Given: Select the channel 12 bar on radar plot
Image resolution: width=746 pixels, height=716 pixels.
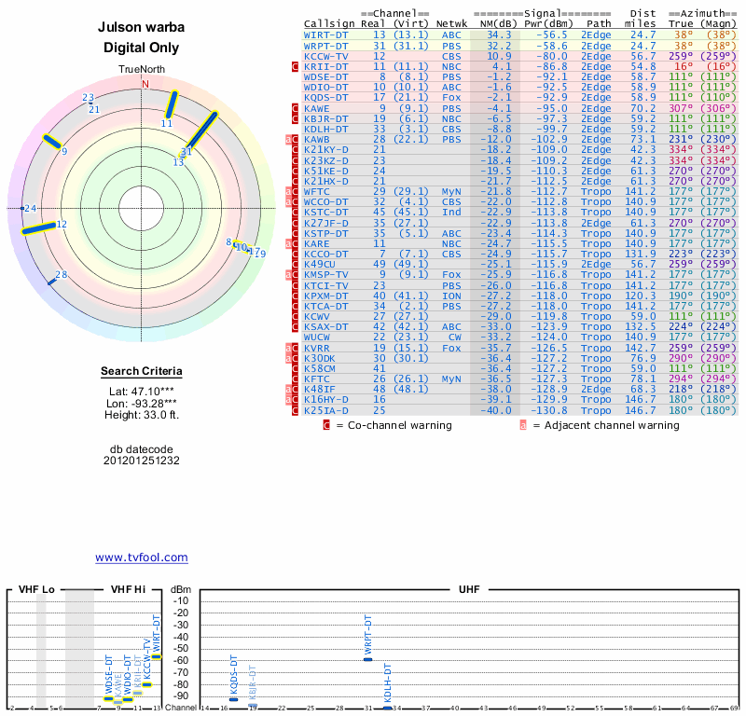Looking at the screenshot, I should click(x=38, y=227).
